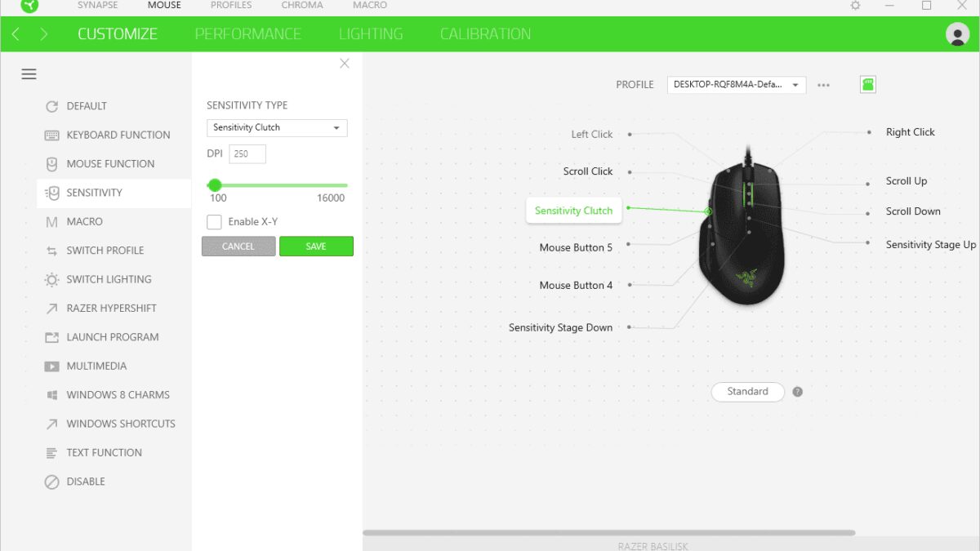Viewport: 980px width, 551px height.
Task: Click the green onboard memory icon
Action: [868, 84]
